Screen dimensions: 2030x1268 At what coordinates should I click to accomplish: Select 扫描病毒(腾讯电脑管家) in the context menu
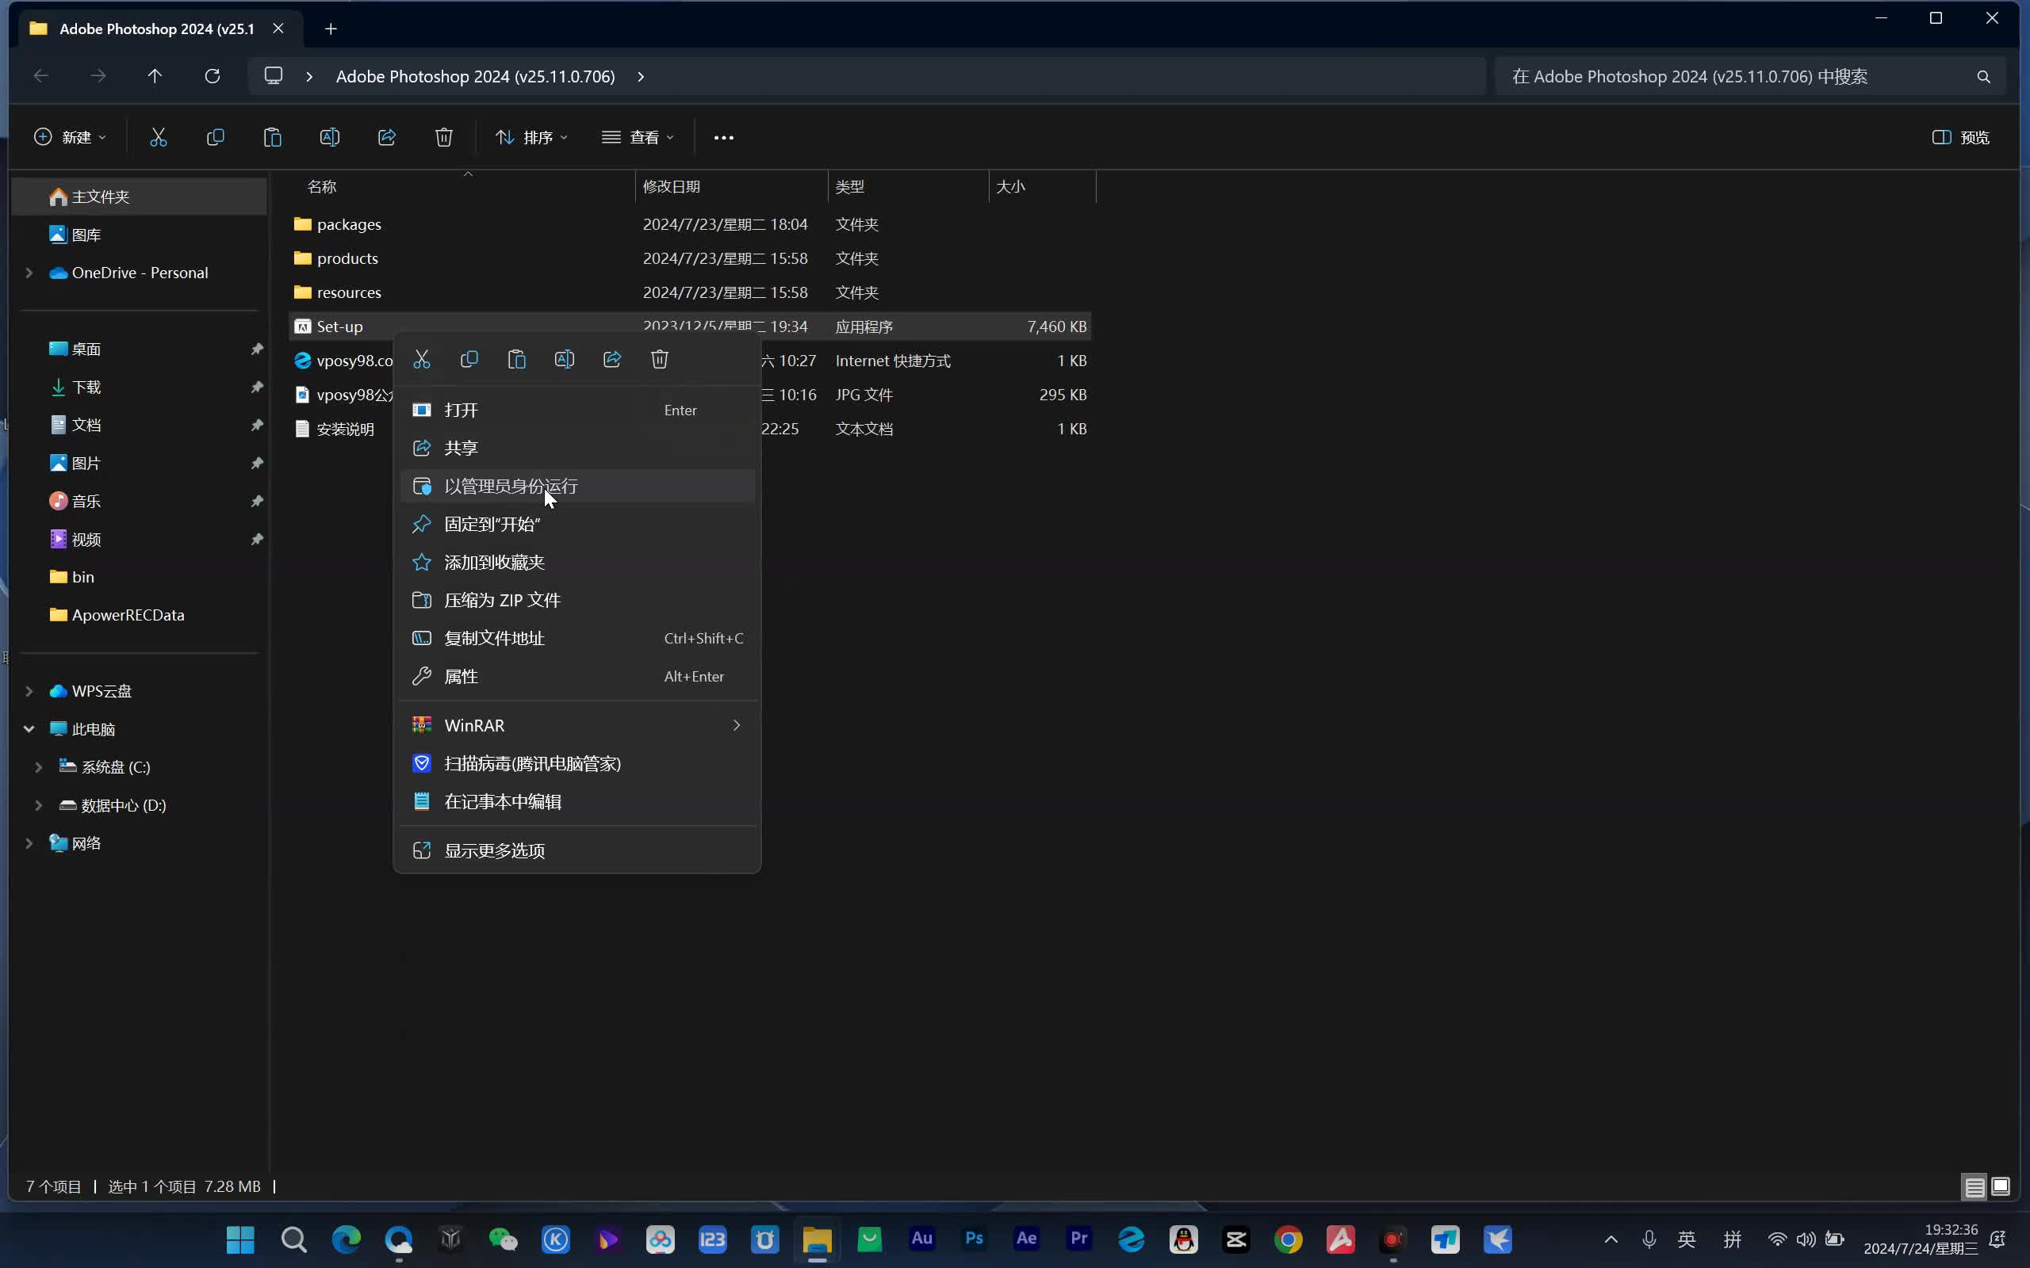577,764
